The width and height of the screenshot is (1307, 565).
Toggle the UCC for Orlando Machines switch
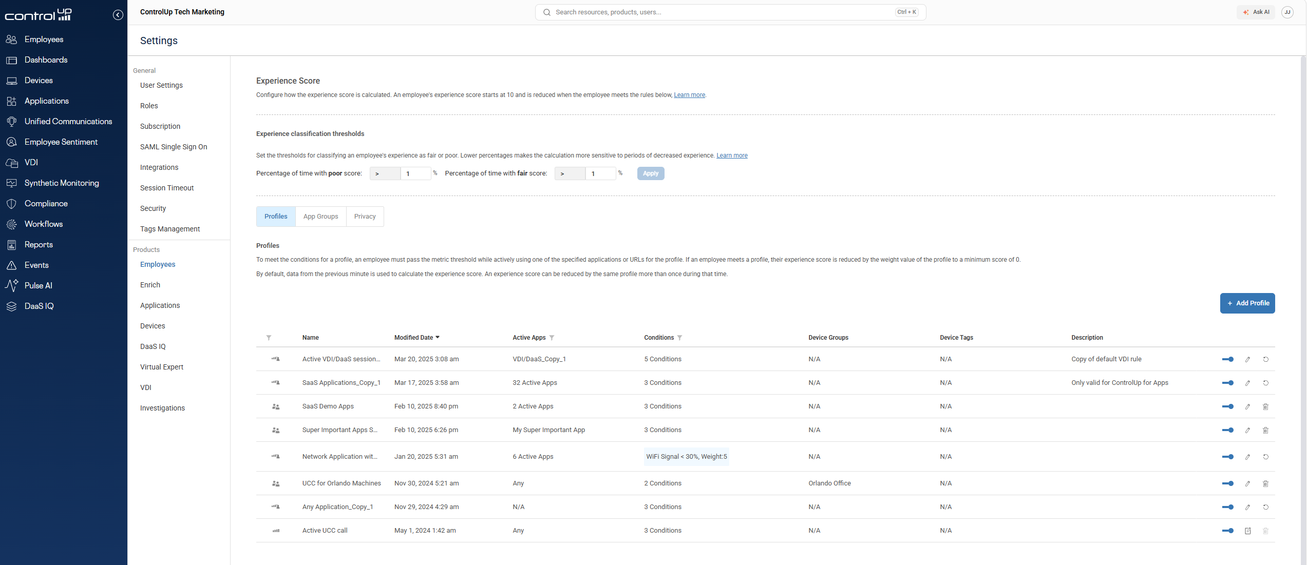click(1228, 483)
